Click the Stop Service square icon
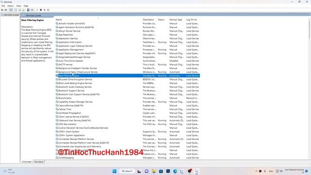The height and width of the screenshot is (175, 311). point(41,10)
